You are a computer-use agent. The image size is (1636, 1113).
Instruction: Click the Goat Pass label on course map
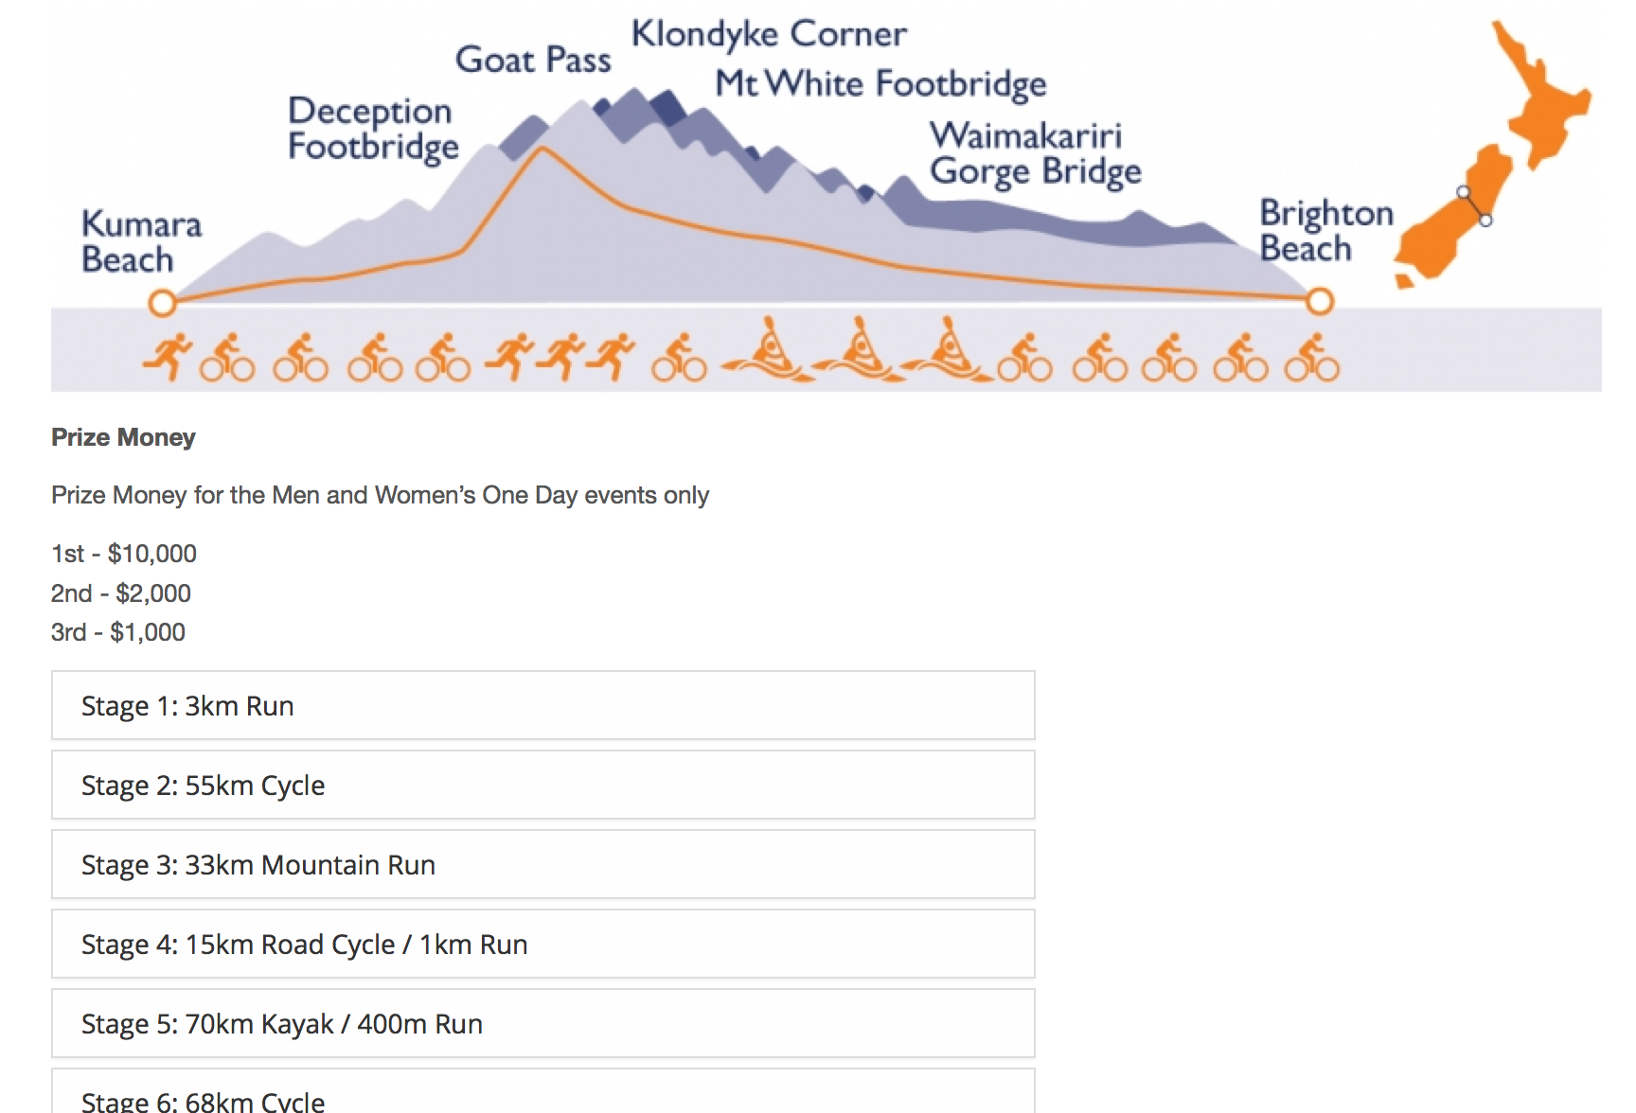[x=533, y=61]
